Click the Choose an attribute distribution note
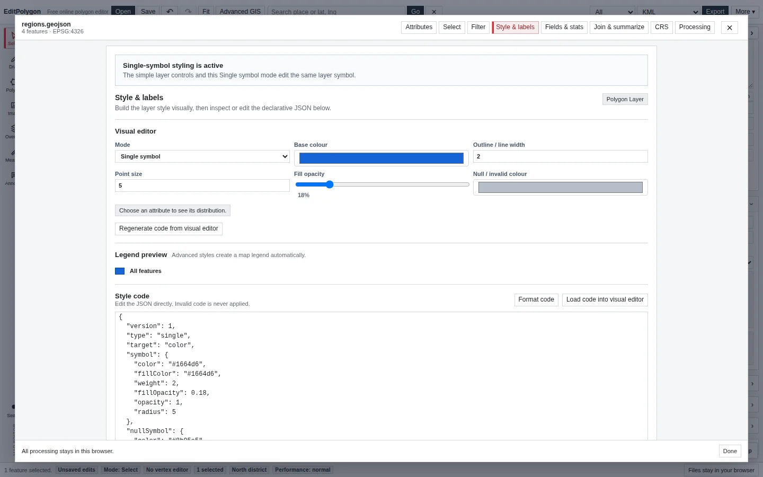 coord(173,210)
